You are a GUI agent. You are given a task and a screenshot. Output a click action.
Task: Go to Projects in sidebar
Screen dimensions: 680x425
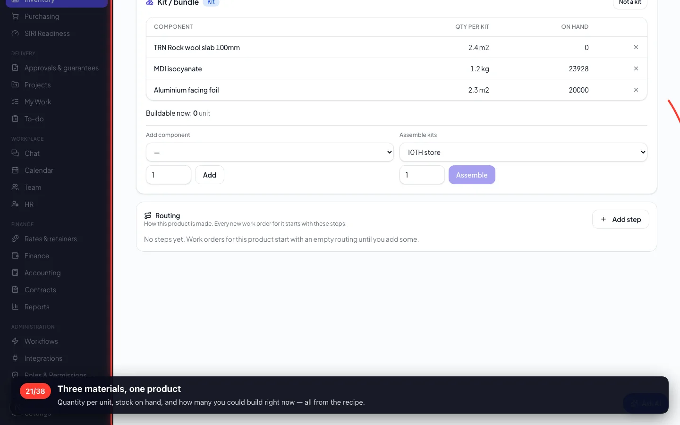pyautogui.click(x=37, y=85)
